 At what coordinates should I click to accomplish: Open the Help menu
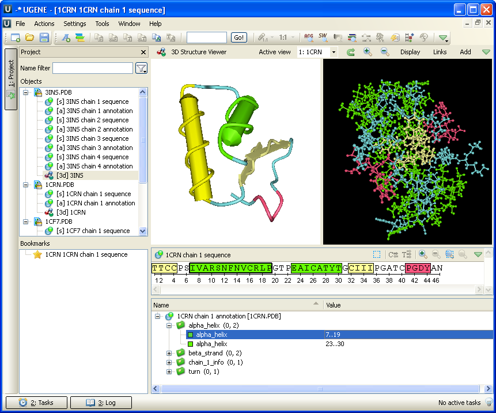[156, 24]
